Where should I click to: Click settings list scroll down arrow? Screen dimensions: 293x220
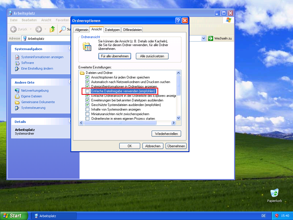click(x=179, y=118)
